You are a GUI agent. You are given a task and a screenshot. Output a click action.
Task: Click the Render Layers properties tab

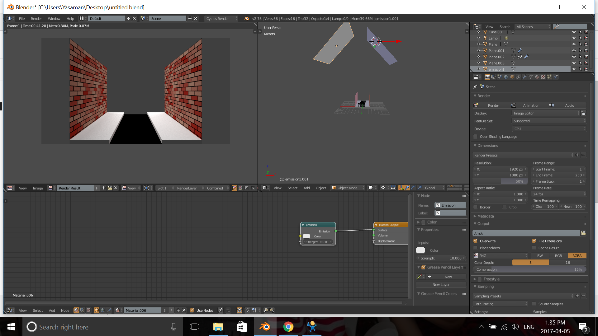coord(493,77)
